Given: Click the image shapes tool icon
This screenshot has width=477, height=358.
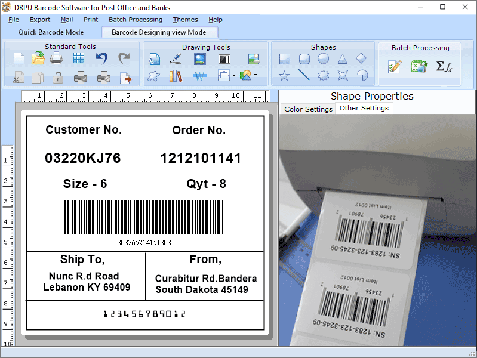Looking at the screenshot, I should pyautogui.click(x=246, y=75).
